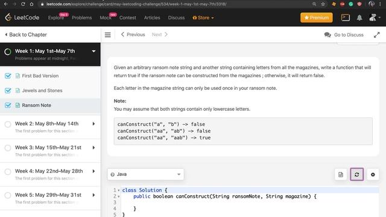Click the browser forward arrow
The width and height of the screenshot is (386, 217).
click(x=14, y=4)
